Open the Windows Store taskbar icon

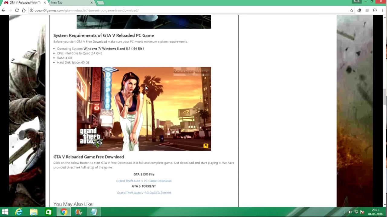click(x=48, y=212)
